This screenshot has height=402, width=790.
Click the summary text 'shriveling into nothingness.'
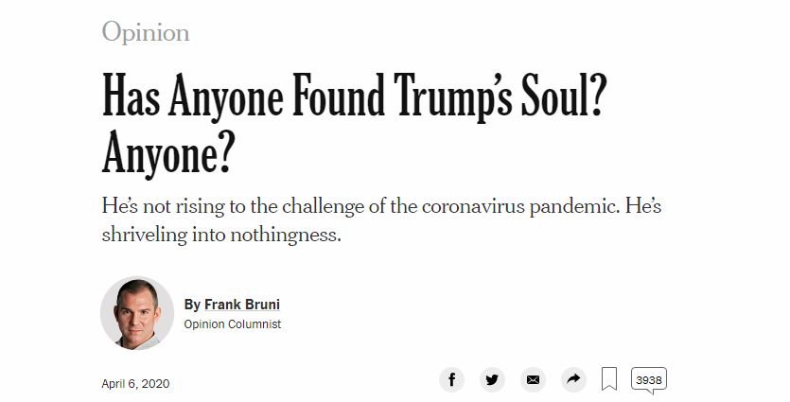pos(221,235)
